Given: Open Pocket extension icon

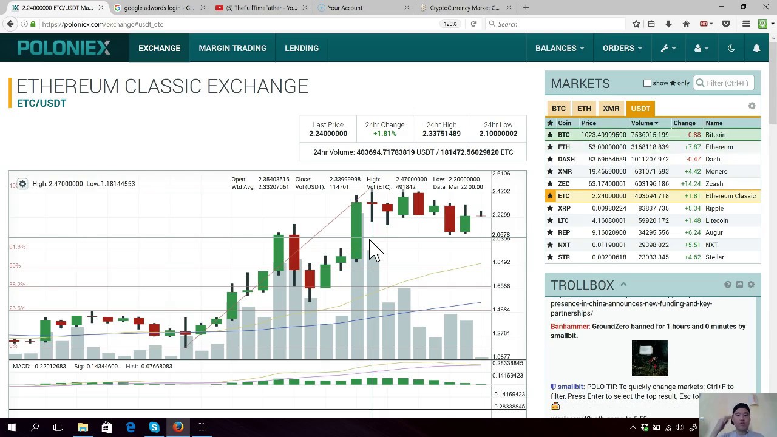Looking at the screenshot, I should pyautogui.click(x=725, y=24).
